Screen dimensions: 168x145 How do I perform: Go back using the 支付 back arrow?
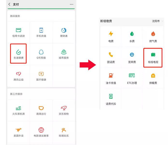10,4
